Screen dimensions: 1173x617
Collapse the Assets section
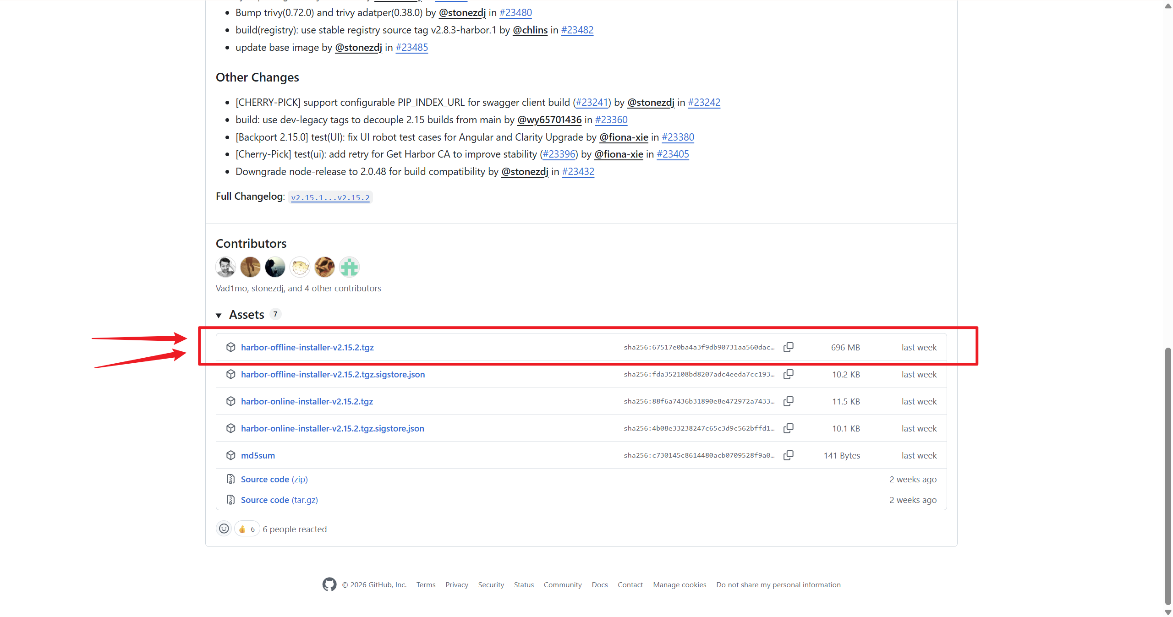pyautogui.click(x=219, y=315)
